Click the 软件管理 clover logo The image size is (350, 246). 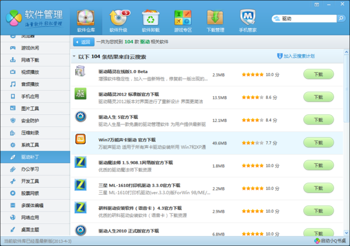tap(14, 18)
